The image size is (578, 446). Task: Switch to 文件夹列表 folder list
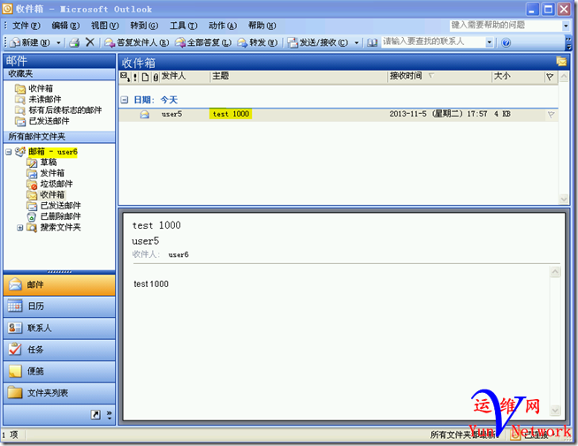[59, 393]
